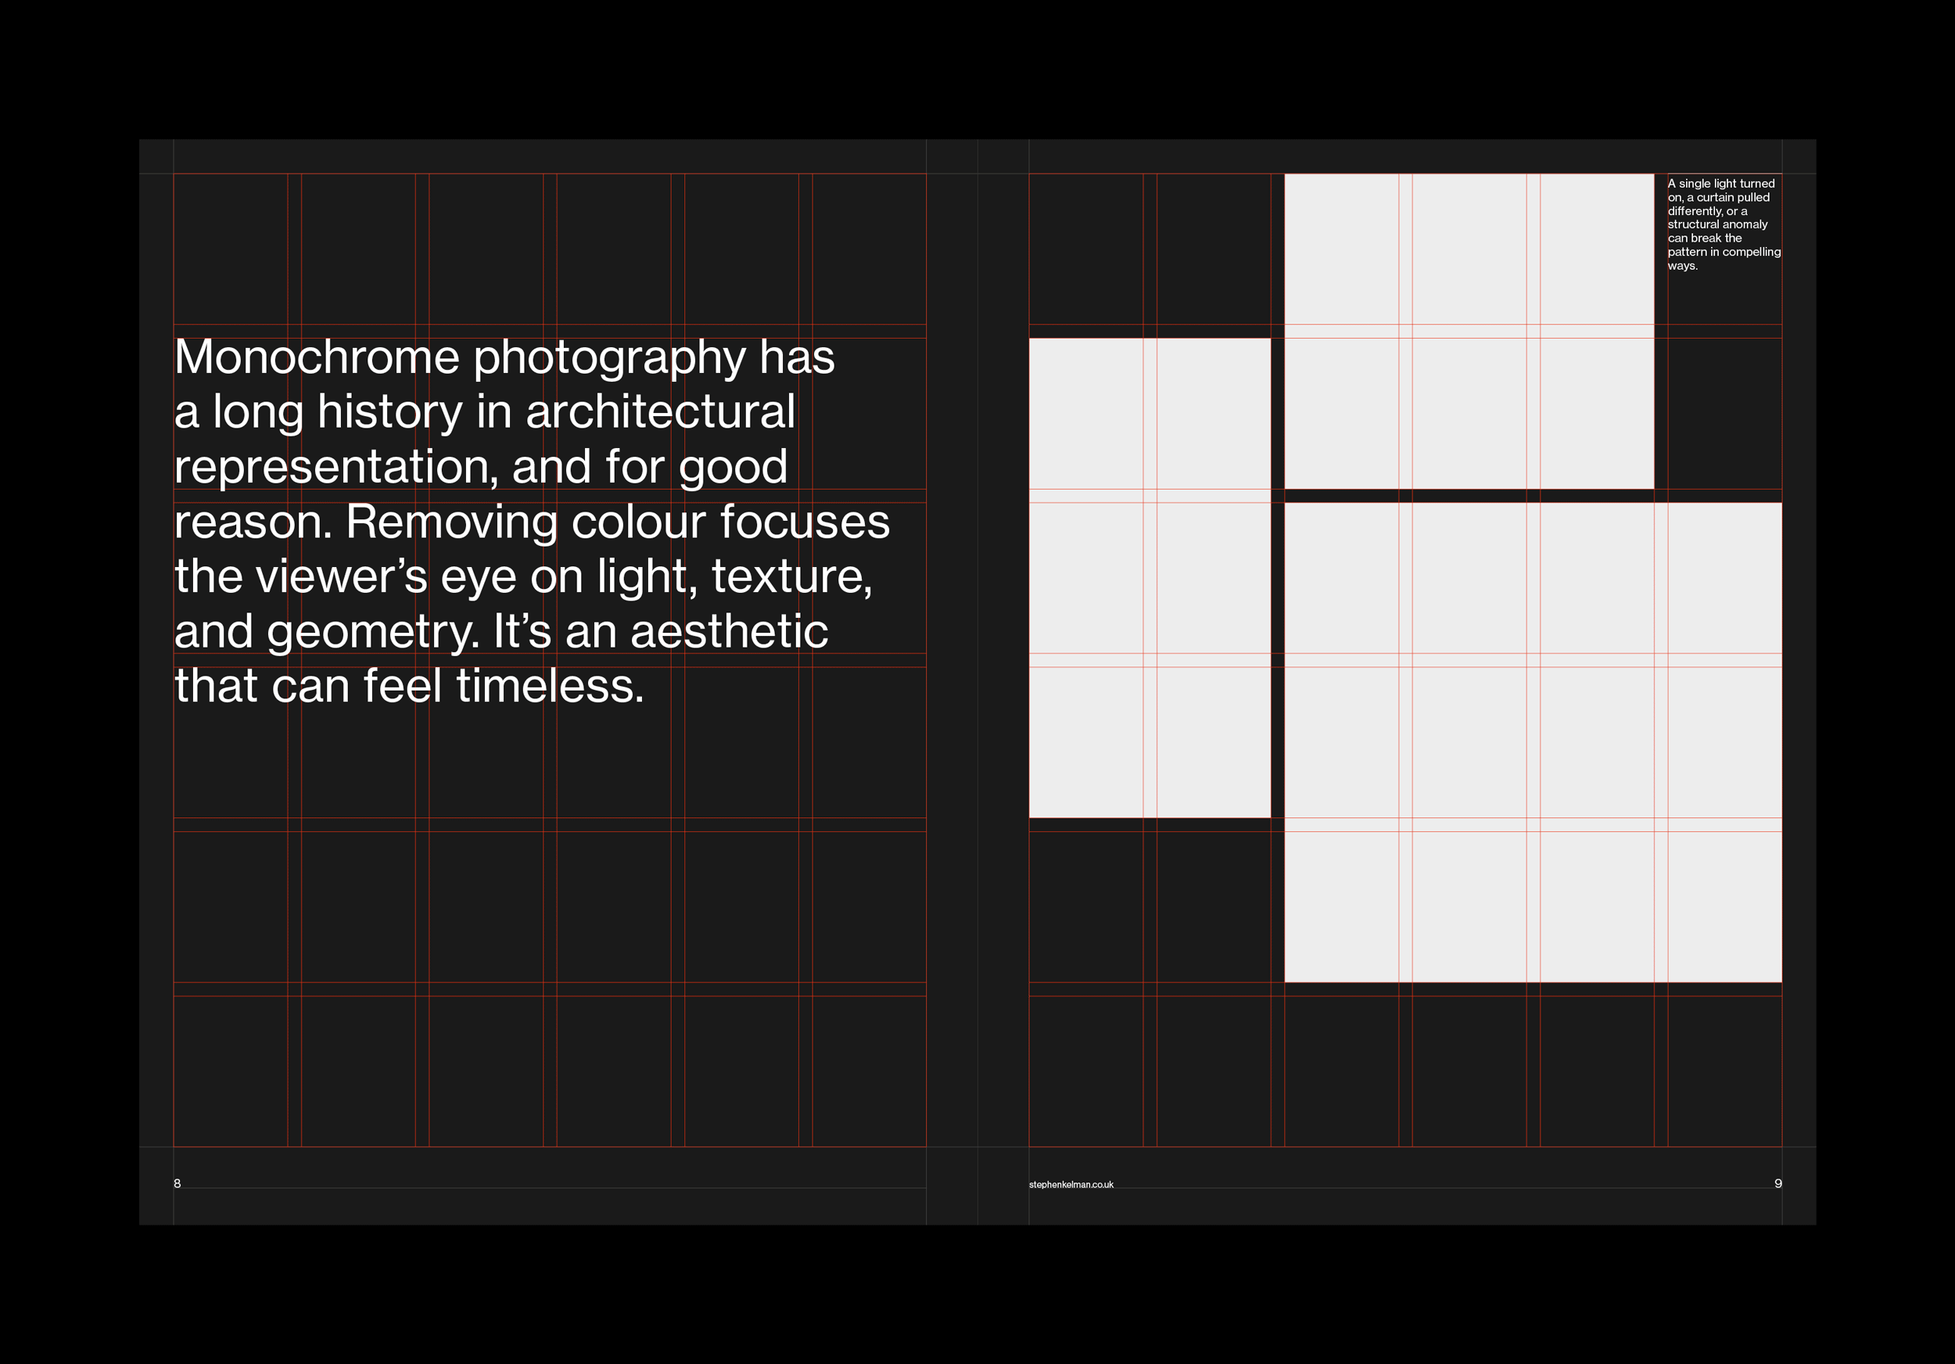Click the 'A single light turned on' caption

point(1722,224)
